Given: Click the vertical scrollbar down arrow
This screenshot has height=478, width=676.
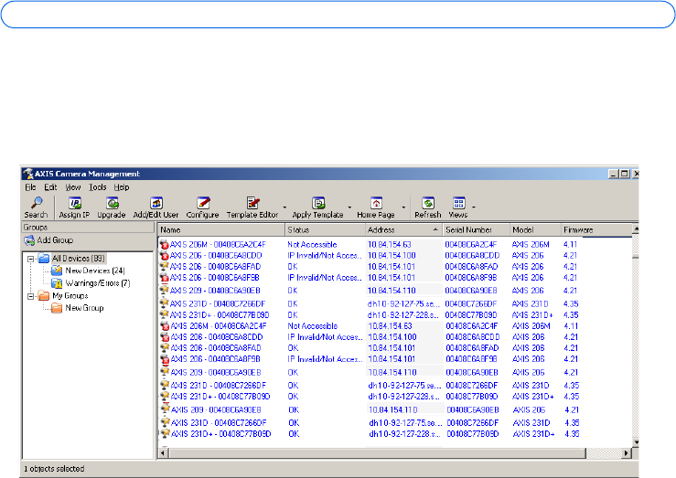Looking at the screenshot, I should click(636, 442).
